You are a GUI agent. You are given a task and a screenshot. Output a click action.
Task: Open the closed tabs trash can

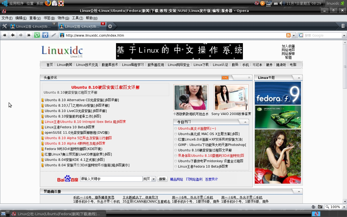pyautogui.click(x=343, y=26)
